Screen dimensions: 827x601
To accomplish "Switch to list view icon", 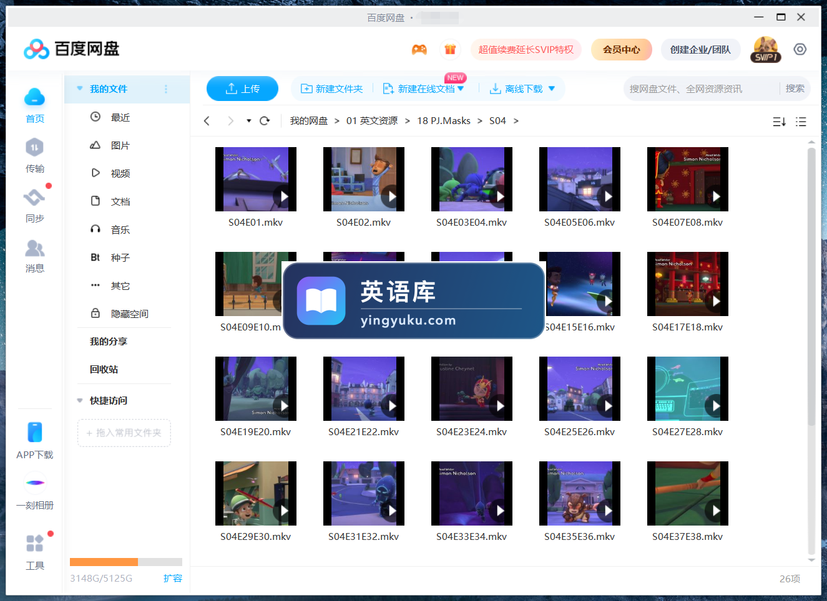I will 801,122.
